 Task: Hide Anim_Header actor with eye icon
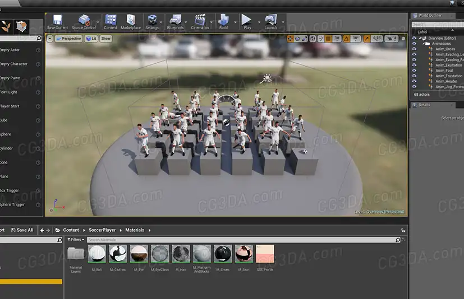[414, 81]
